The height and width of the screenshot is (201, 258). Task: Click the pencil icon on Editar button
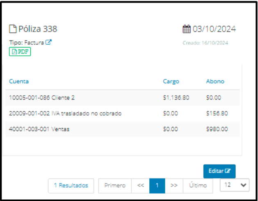point(228,171)
